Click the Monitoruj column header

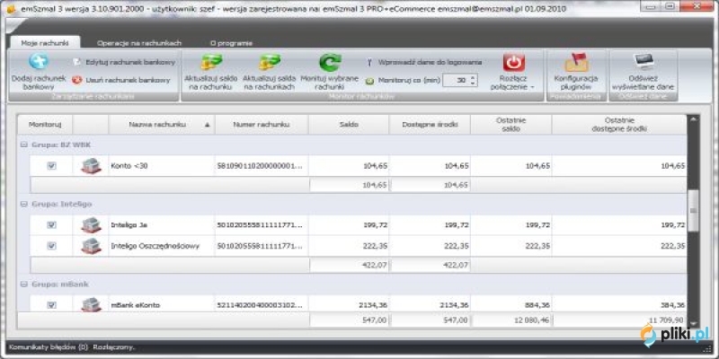[x=45, y=124]
